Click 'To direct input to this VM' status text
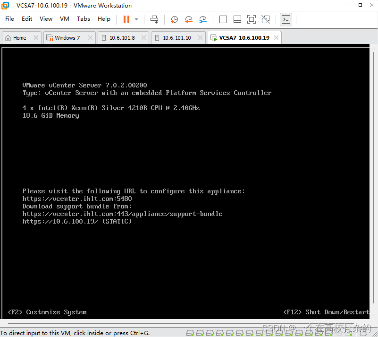 (75, 333)
